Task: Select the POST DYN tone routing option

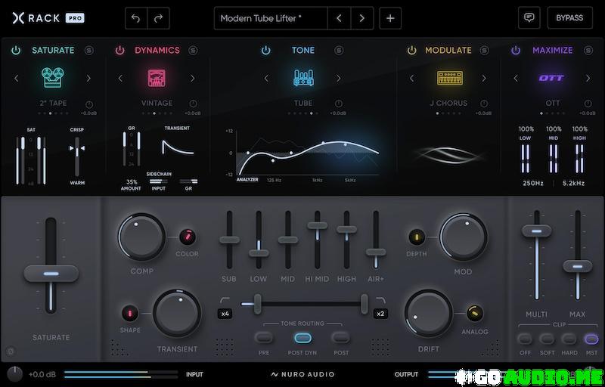Action: tap(302, 338)
